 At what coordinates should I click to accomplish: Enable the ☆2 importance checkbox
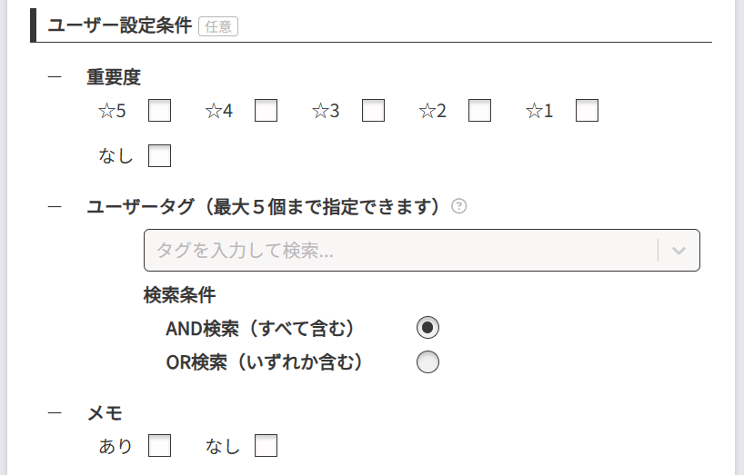point(479,111)
